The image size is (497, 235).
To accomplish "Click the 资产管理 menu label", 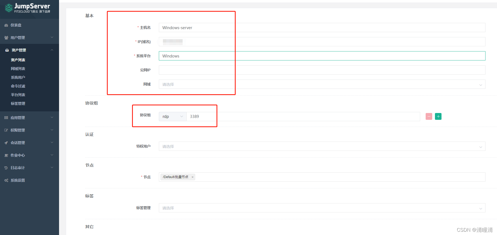I will click(19, 50).
